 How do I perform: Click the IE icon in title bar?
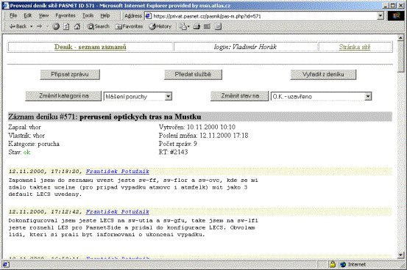(6, 5)
